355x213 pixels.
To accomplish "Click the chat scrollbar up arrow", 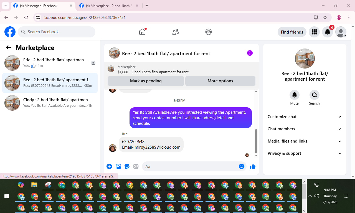I will click(x=256, y=92).
